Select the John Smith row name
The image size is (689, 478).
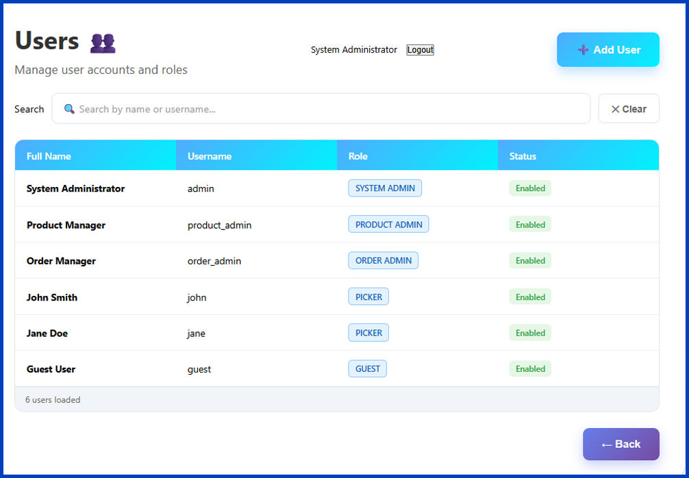tap(52, 297)
